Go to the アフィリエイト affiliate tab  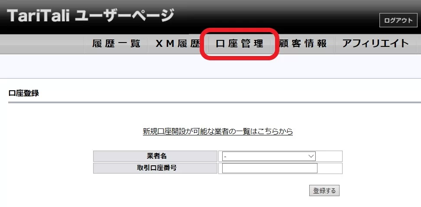[376, 43]
